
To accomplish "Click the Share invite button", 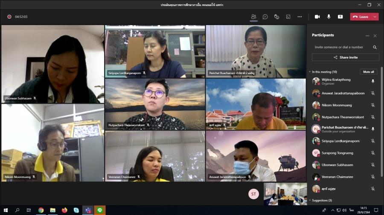I will point(345,57).
